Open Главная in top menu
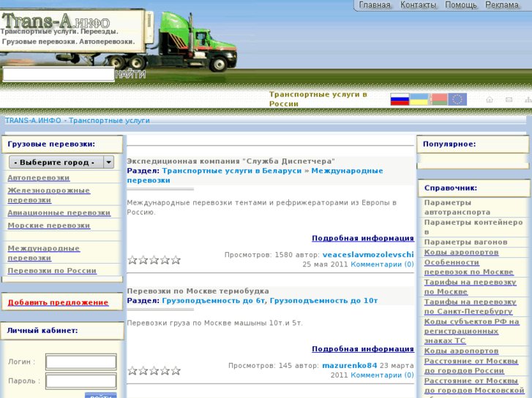Screen dimensions: 532x398 click(375, 5)
